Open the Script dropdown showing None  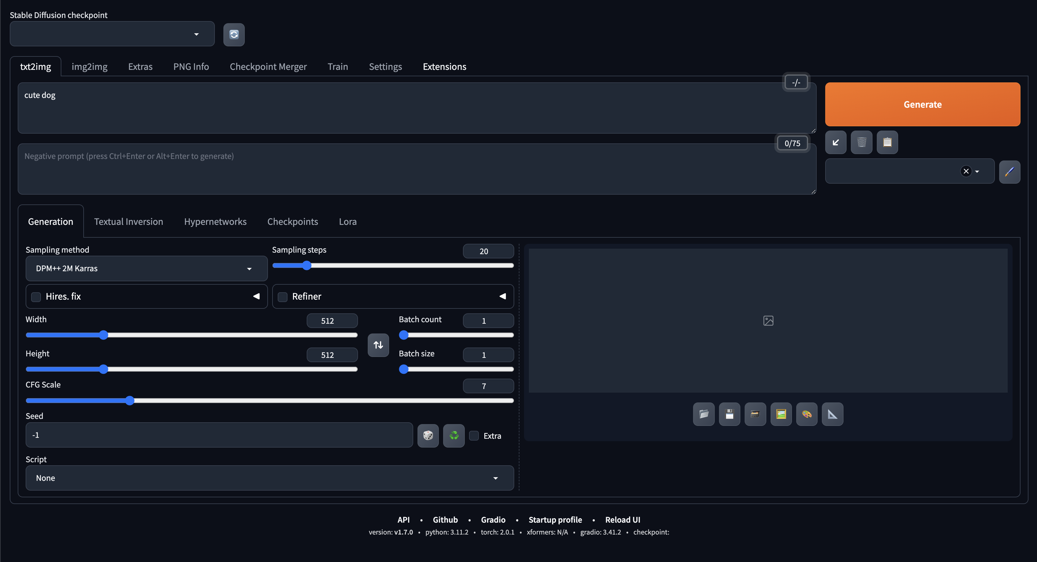[x=269, y=478]
